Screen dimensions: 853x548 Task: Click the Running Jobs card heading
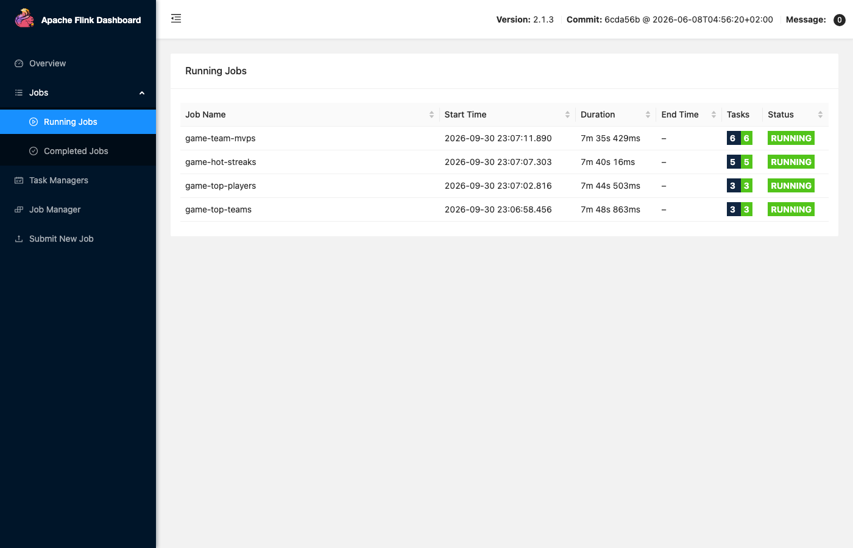[216, 71]
